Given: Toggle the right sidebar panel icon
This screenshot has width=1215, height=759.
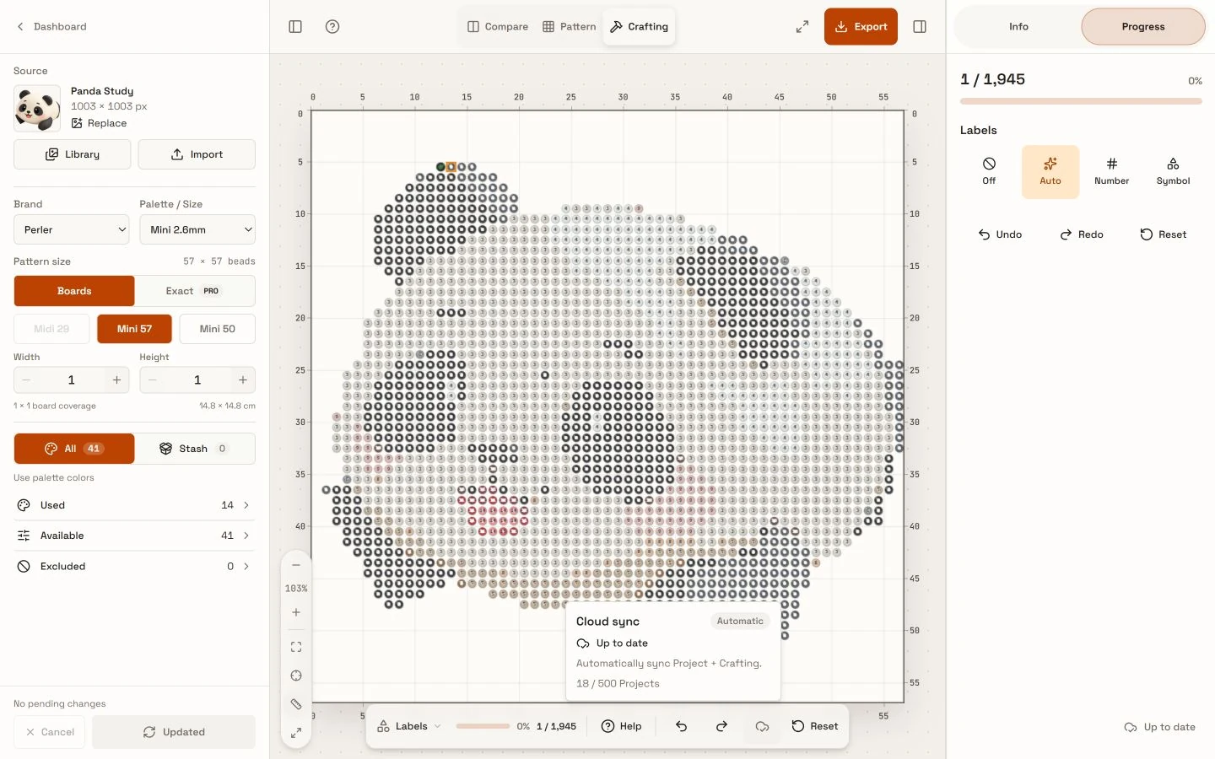Looking at the screenshot, I should click(920, 27).
